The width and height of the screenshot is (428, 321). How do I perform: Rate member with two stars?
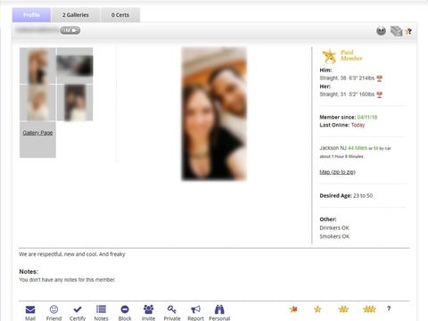(343, 309)
